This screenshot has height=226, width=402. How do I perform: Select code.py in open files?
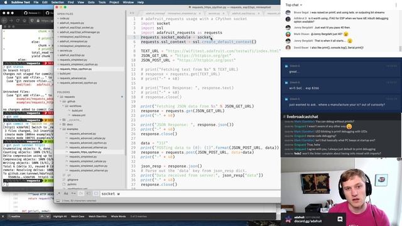[65, 18]
